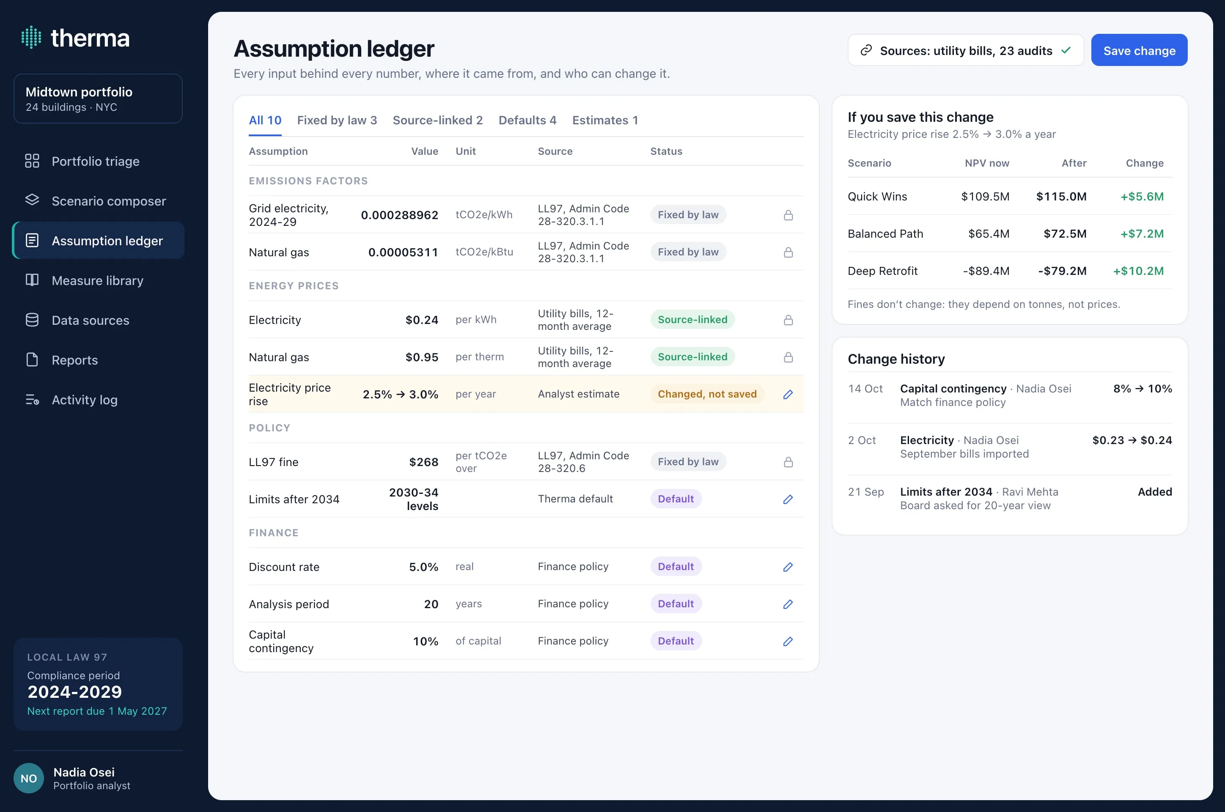Edit the Limits after 2034 assumption
1225x812 pixels.
click(x=788, y=499)
